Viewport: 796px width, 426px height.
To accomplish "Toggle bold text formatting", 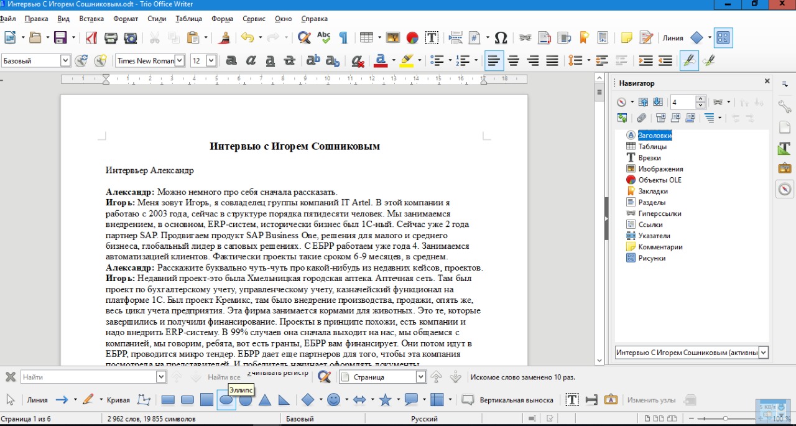I will click(231, 61).
